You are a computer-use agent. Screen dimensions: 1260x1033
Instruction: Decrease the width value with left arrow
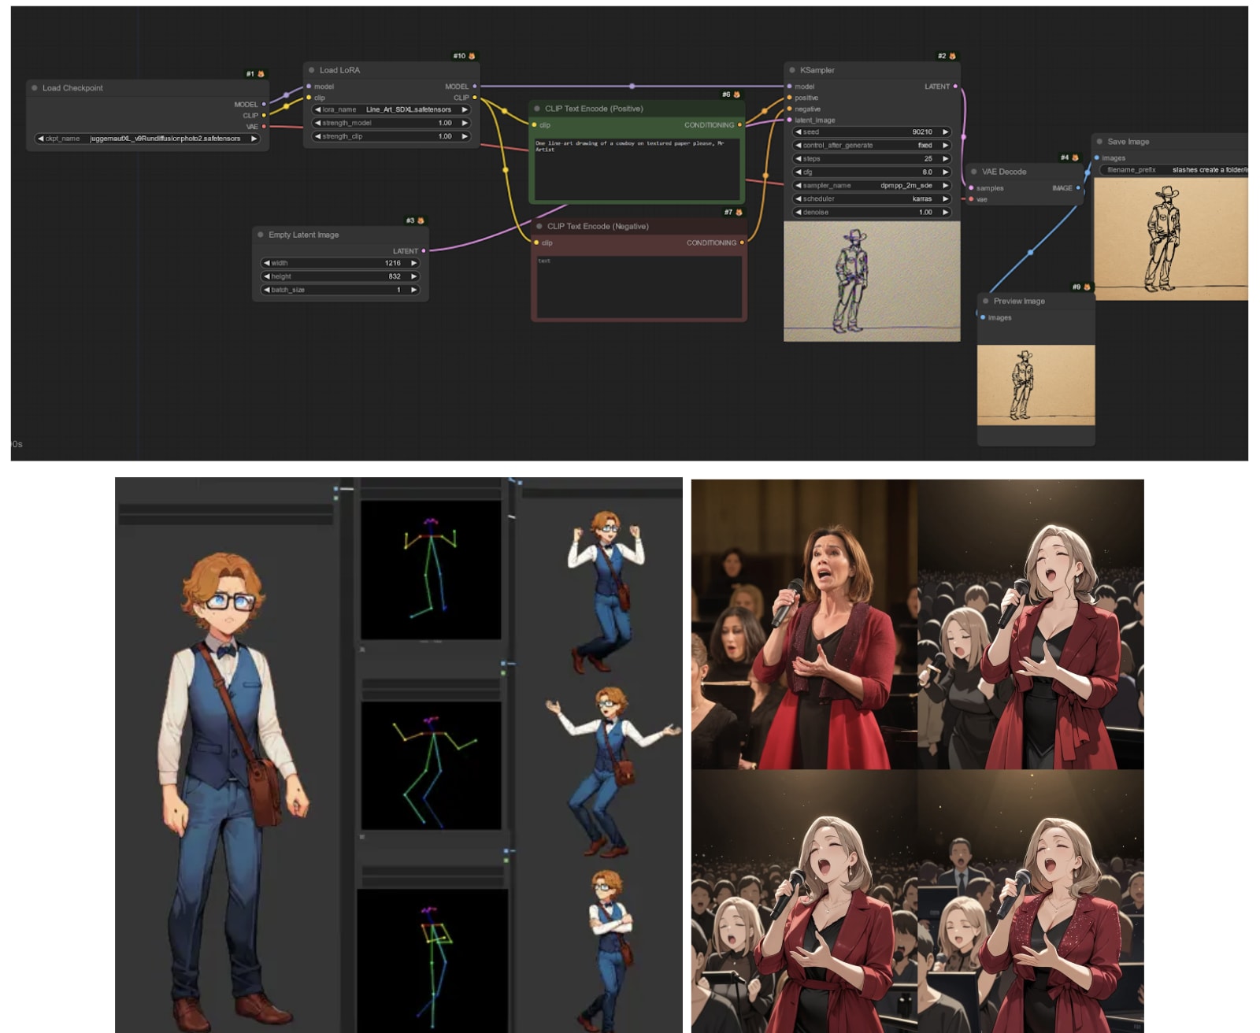pos(266,263)
